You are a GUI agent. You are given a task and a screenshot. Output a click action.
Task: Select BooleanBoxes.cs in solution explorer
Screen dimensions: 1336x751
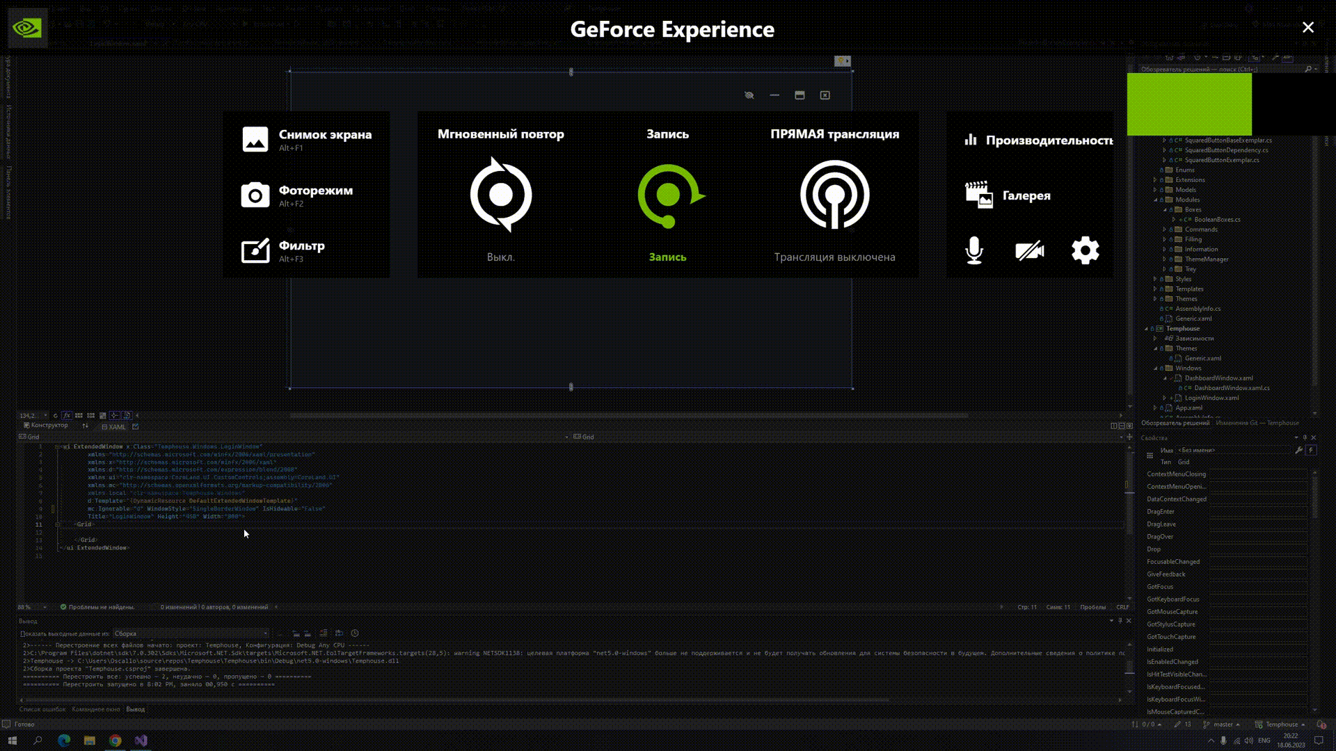1217,220
